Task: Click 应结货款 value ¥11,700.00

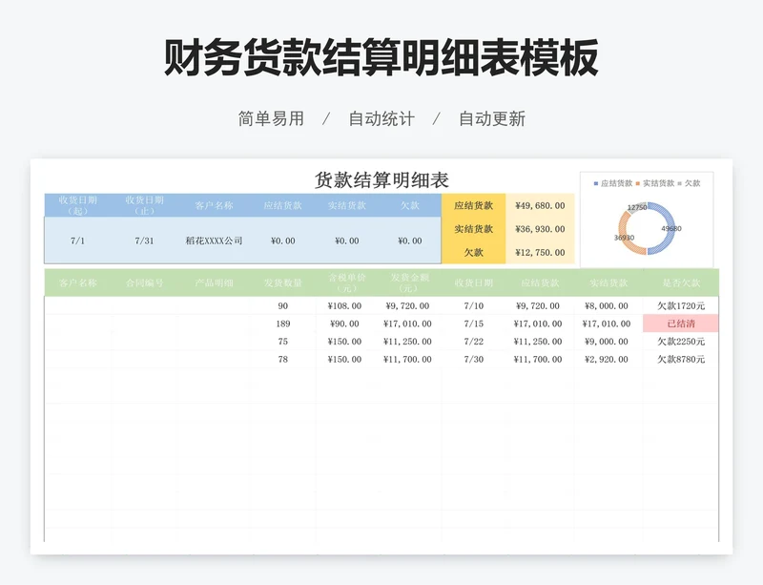Action: pyautogui.click(x=538, y=360)
